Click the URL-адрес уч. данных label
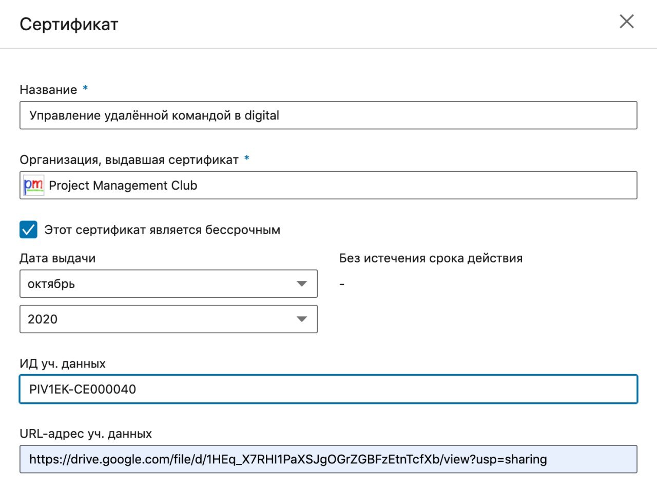Image resolution: width=657 pixels, height=491 pixels. tap(86, 434)
